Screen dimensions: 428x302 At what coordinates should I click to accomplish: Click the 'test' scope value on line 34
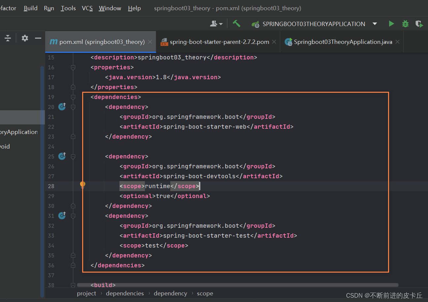pyautogui.click(x=152, y=246)
